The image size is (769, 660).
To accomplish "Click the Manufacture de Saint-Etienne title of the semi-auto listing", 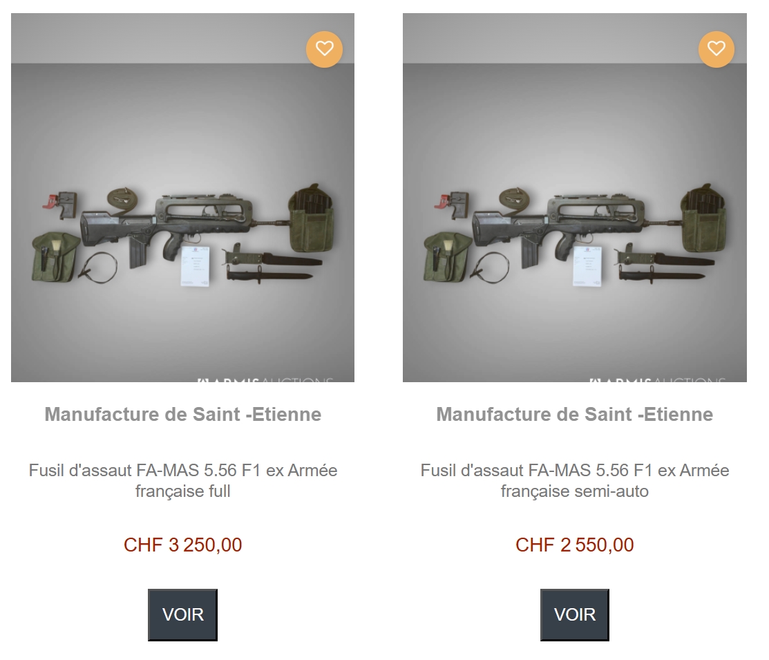I will point(574,415).
